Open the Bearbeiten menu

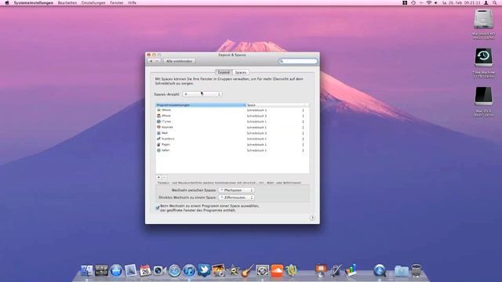coord(67,2)
